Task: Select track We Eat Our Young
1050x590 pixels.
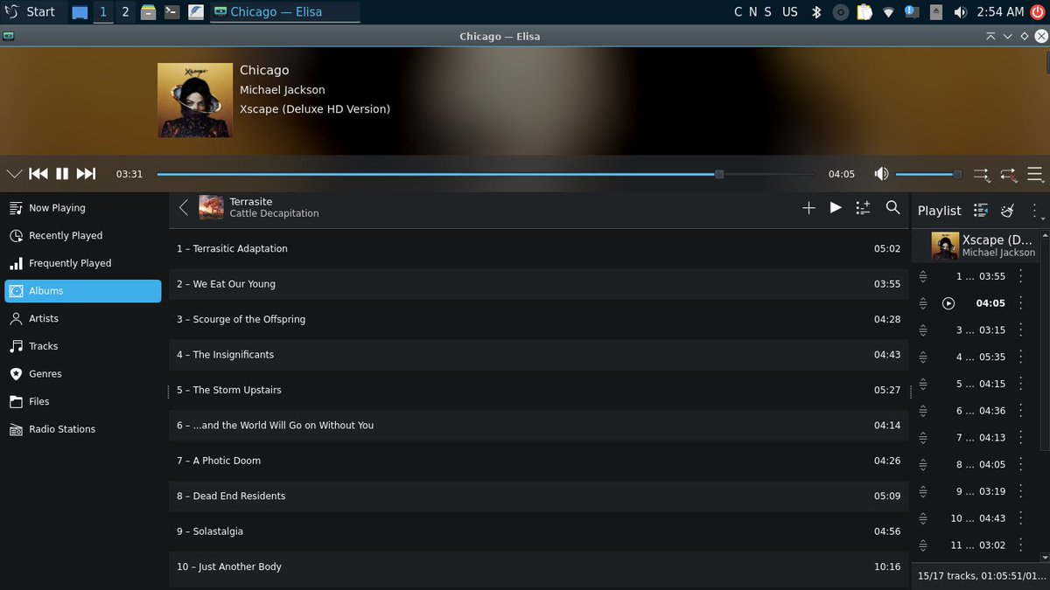Action: click(x=538, y=284)
